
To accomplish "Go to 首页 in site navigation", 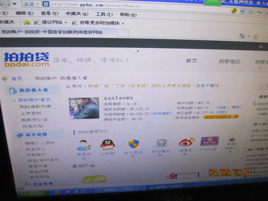I will click(x=191, y=61).
